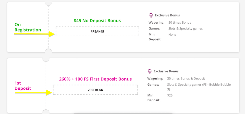
Task: Click the green On Registration label
Action: pyautogui.click(x=28, y=27)
